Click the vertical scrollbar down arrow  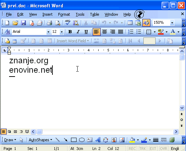pyautogui.click(x=182, y=108)
